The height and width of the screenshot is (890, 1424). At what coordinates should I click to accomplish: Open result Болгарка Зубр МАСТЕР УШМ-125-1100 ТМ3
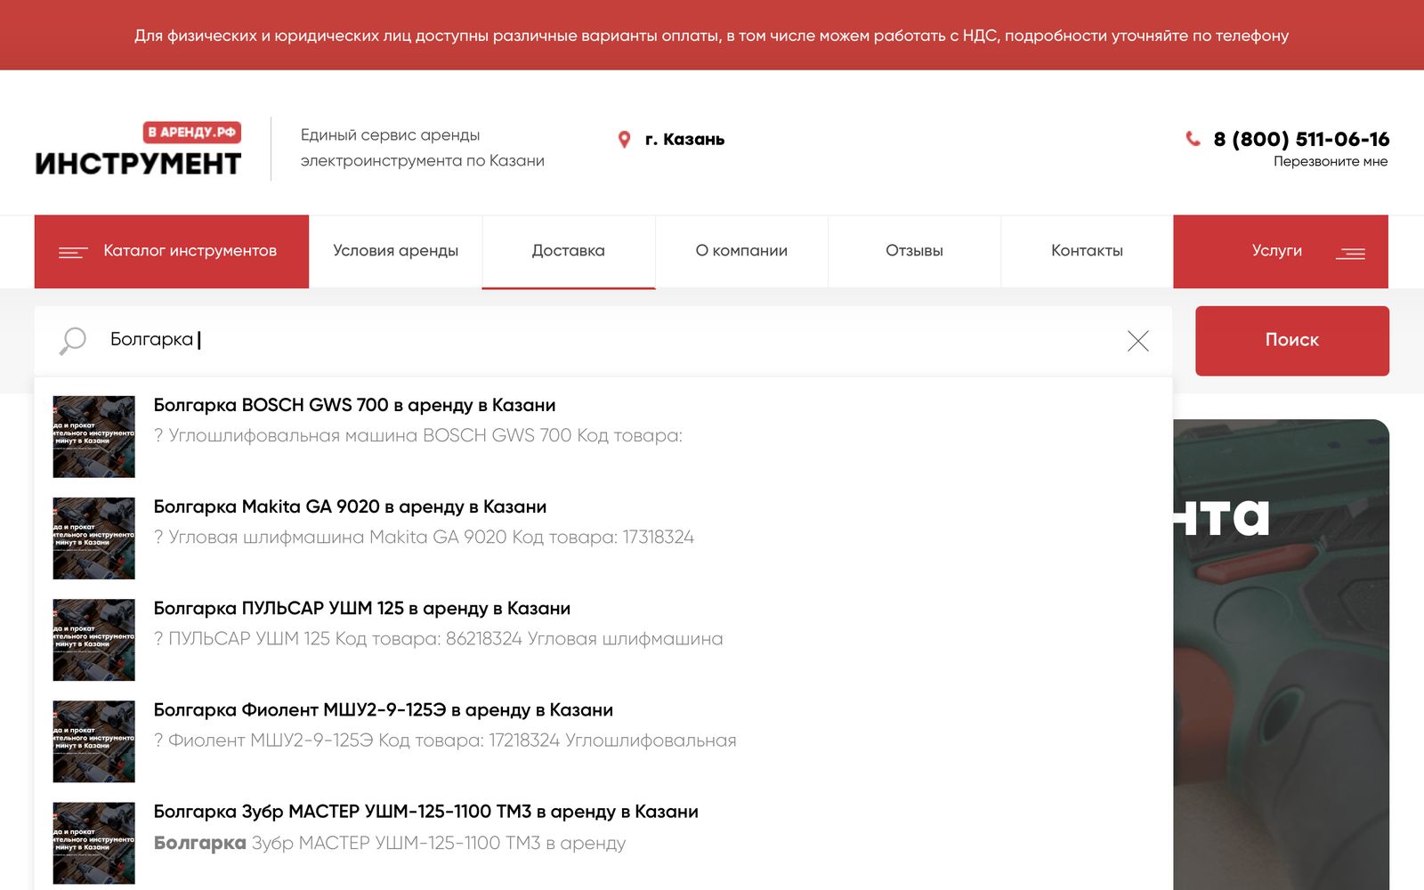[426, 812]
